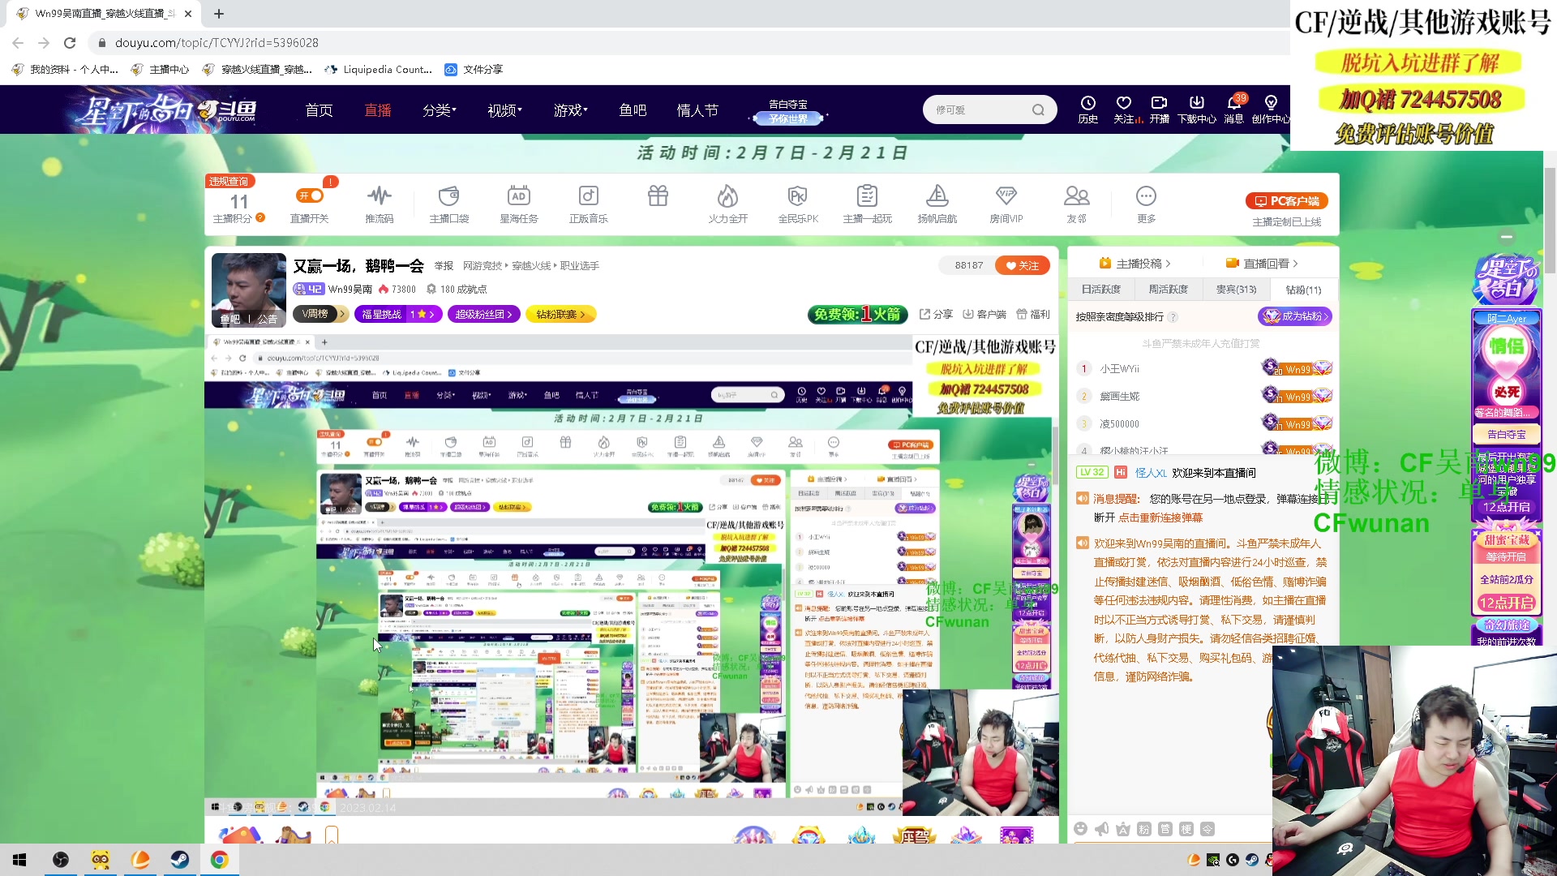Click the gift box icon in streamer toolbar
This screenshot has width=1557, height=876.
click(x=658, y=196)
